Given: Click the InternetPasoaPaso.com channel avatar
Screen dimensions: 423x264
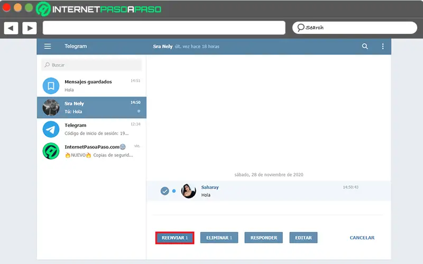Looking at the screenshot, I should (x=51, y=151).
